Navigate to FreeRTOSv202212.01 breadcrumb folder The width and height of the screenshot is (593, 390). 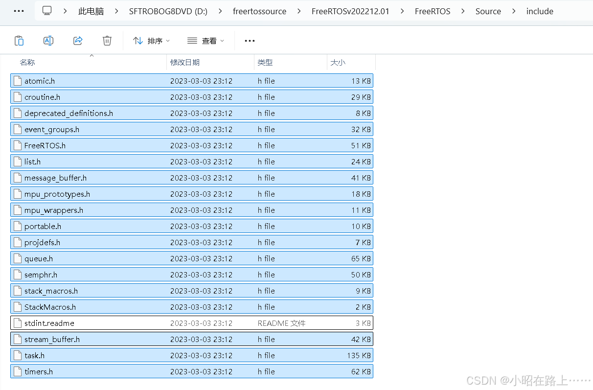351,11
